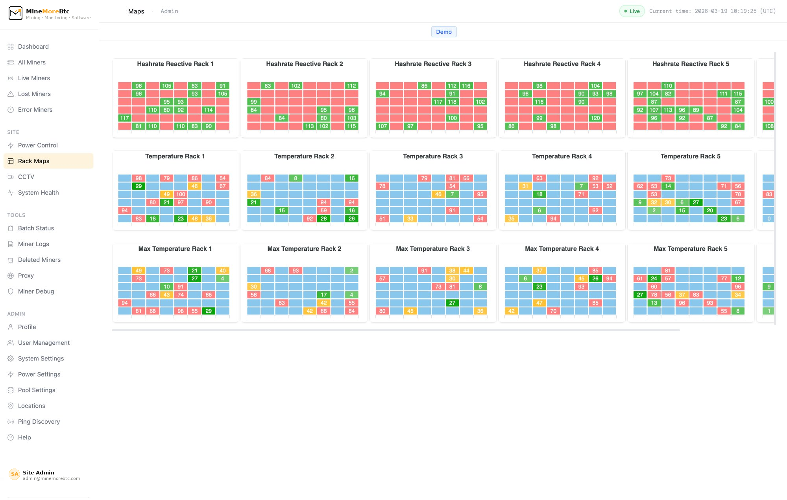
Task: Open the Miner Debug tool
Action: [x=36, y=291]
